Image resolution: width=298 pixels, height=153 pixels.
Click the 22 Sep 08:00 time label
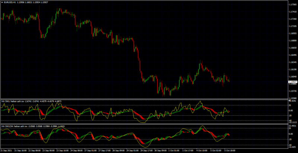click(x=34, y=150)
